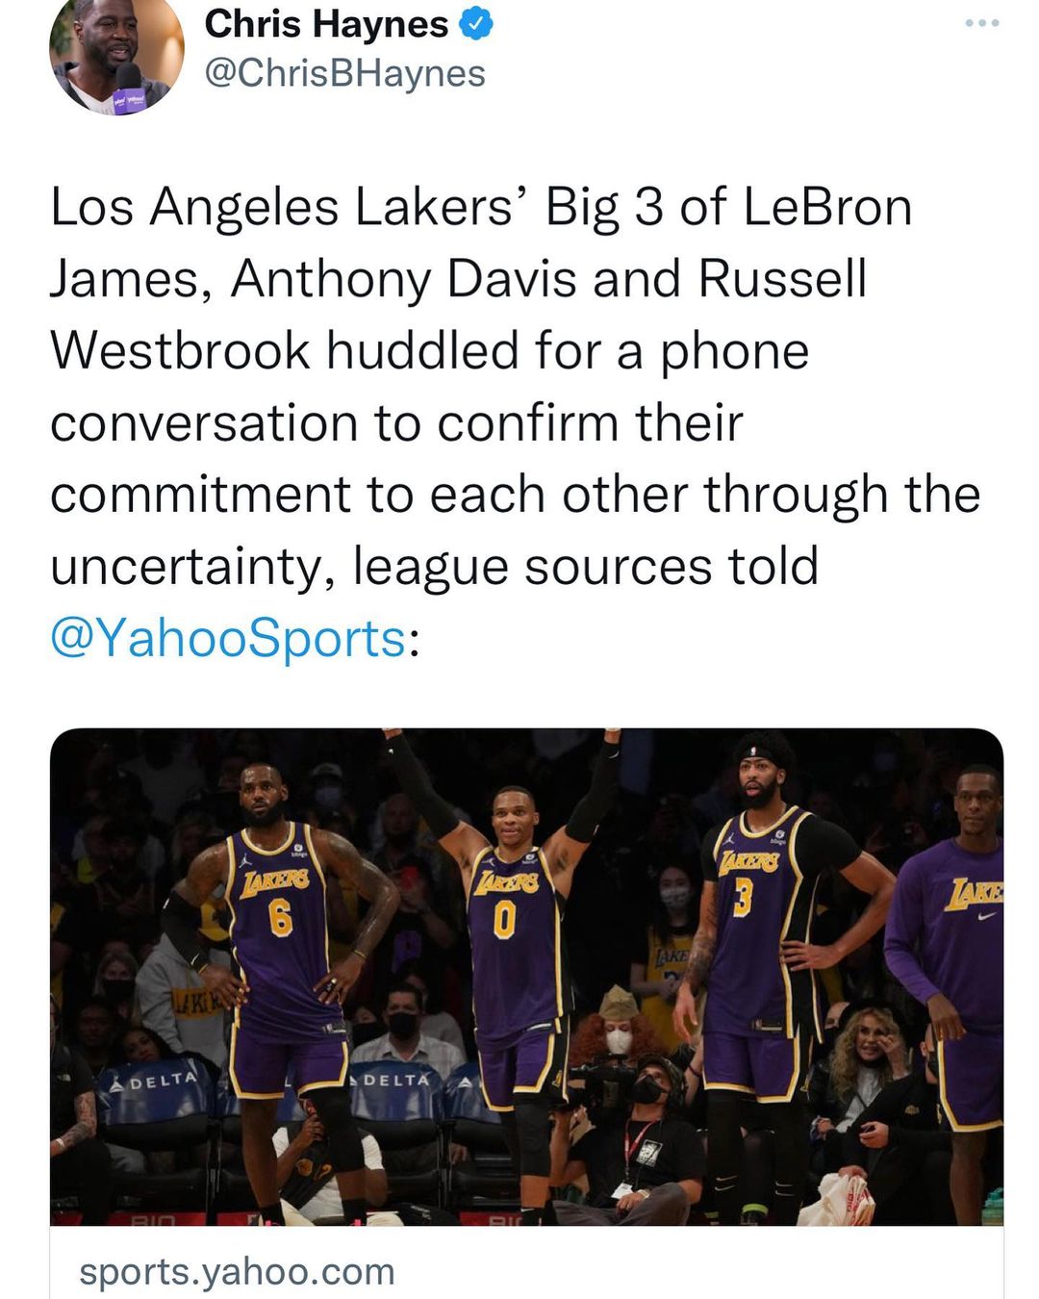Click the masked cameraman kneeling courtside
1039x1299 pixels.
tap(645, 1126)
